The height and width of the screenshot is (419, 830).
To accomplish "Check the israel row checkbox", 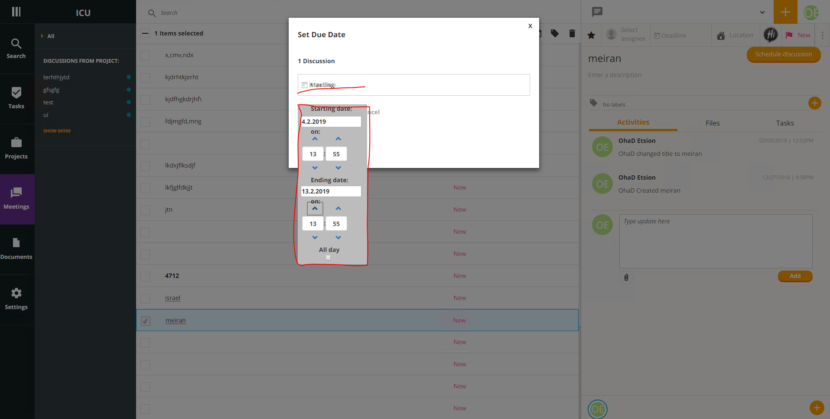I will [145, 299].
